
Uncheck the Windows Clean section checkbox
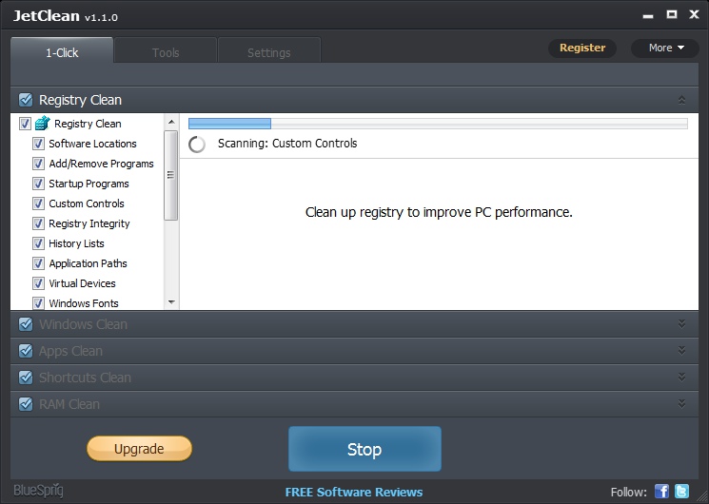click(26, 324)
